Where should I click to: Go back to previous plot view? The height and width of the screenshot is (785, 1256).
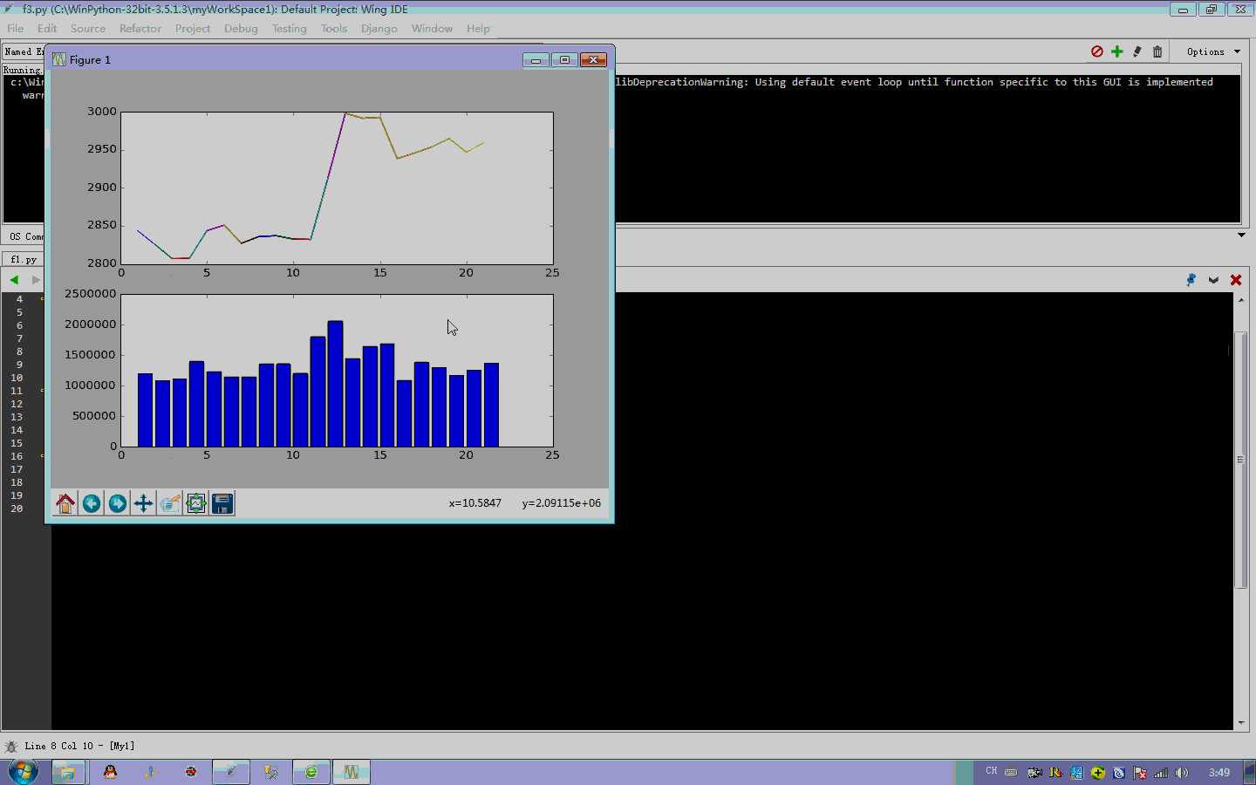pyautogui.click(x=92, y=503)
